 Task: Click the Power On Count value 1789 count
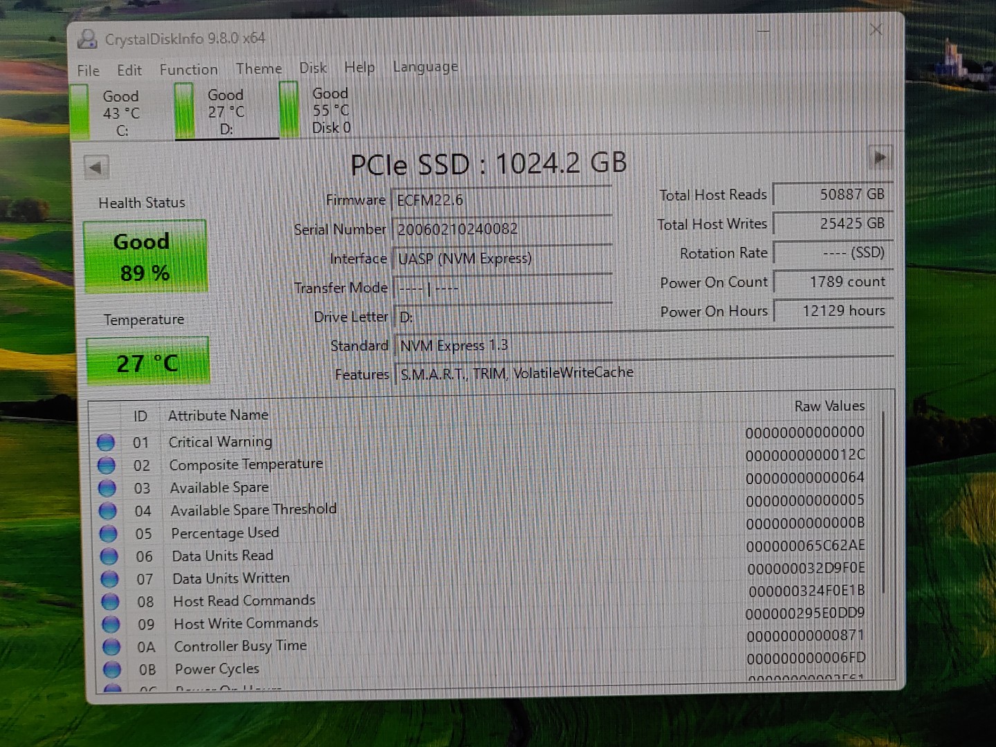coord(833,282)
